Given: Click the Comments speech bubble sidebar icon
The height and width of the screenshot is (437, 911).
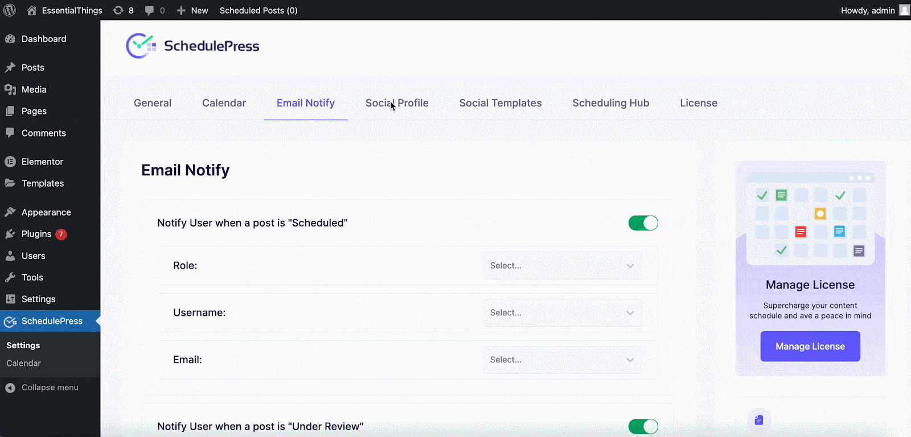Looking at the screenshot, I should coord(10,133).
